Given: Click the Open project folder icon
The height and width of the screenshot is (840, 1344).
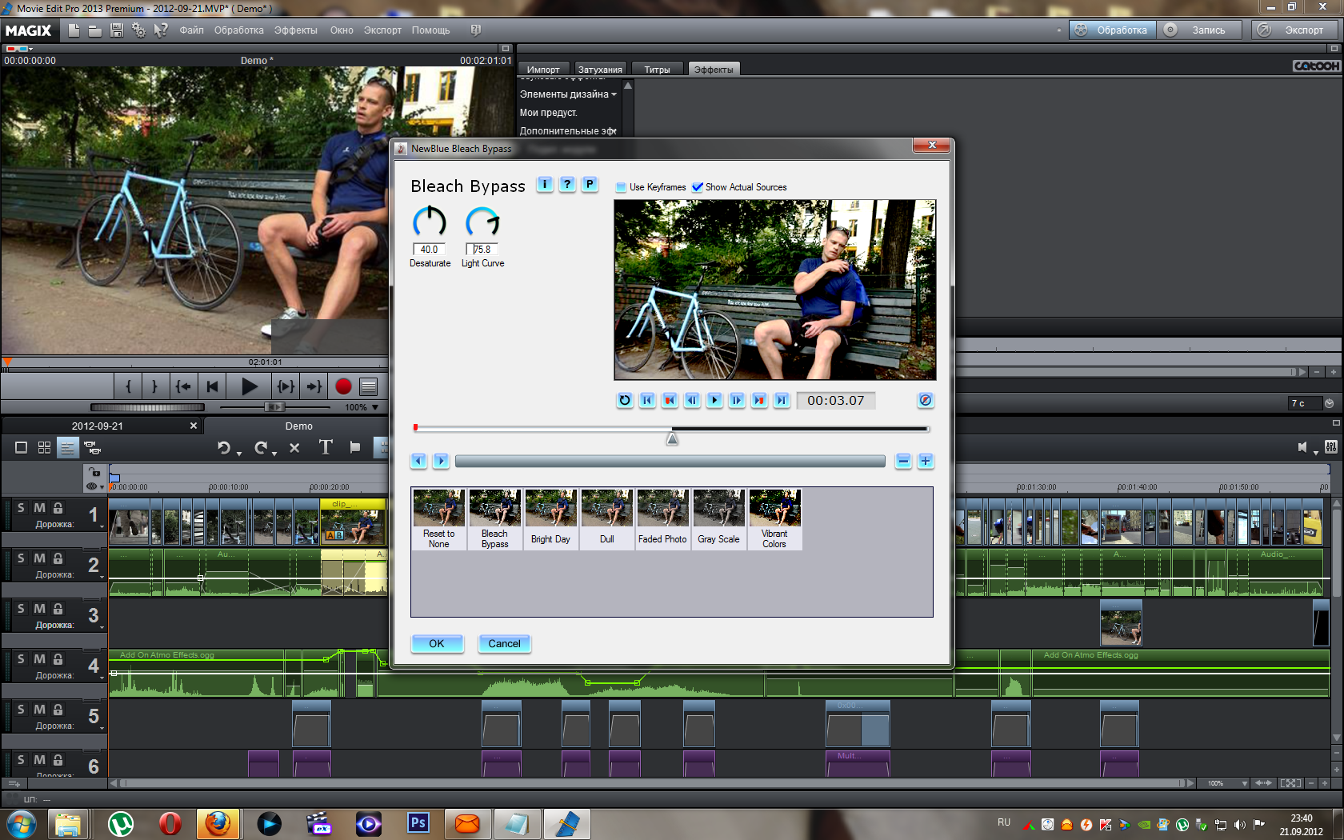Looking at the screenshot, I should [94, 30].
